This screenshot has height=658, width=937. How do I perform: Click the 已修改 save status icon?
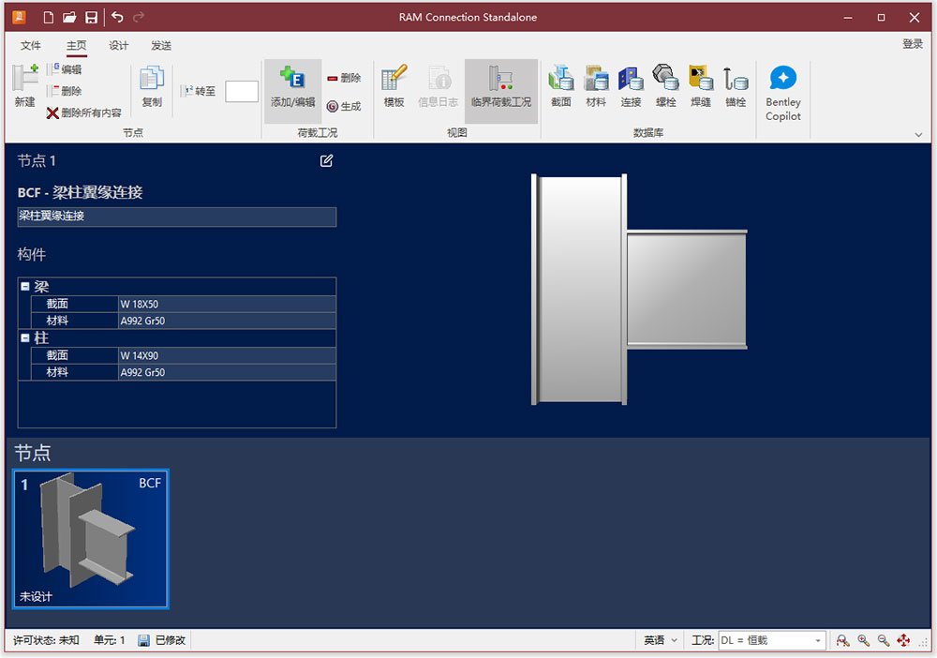(x=143, y=641)
